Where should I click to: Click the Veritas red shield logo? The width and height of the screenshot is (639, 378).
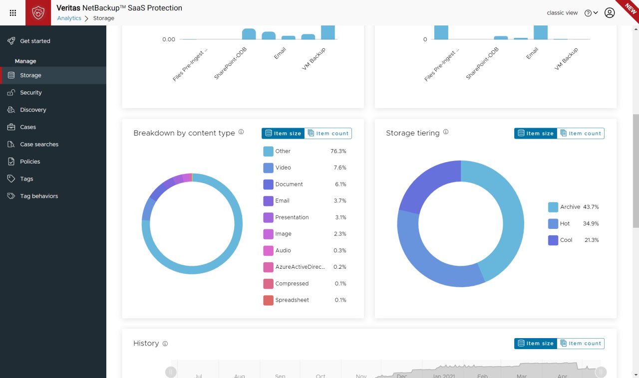click(x=38, y=13)
